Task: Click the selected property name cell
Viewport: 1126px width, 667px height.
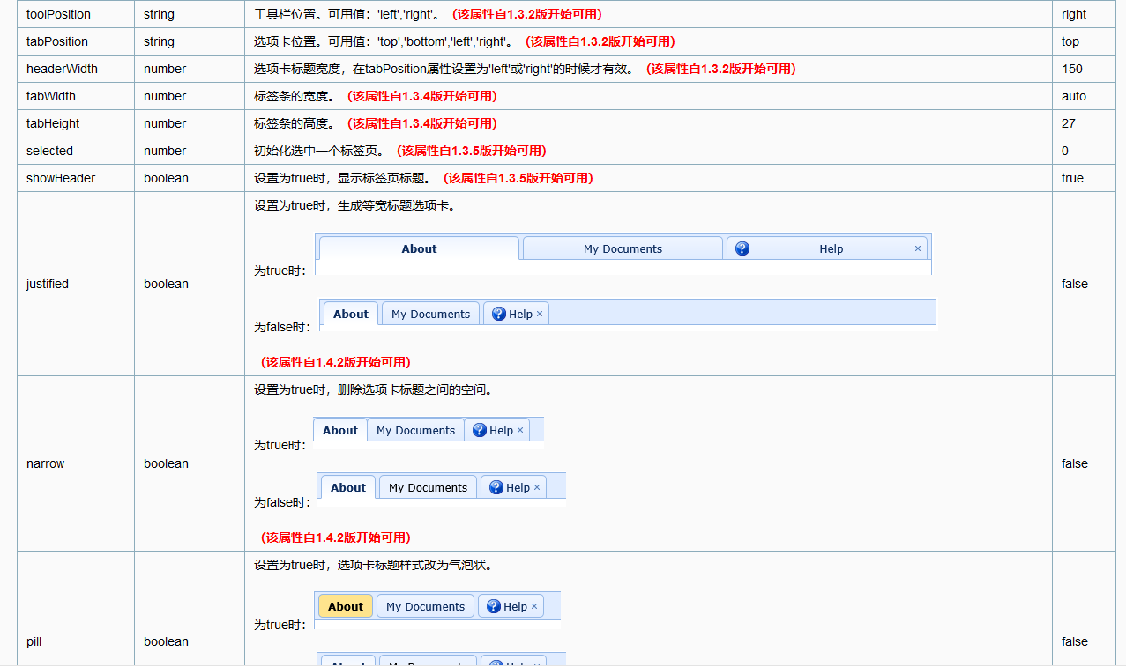Action: 76,151
